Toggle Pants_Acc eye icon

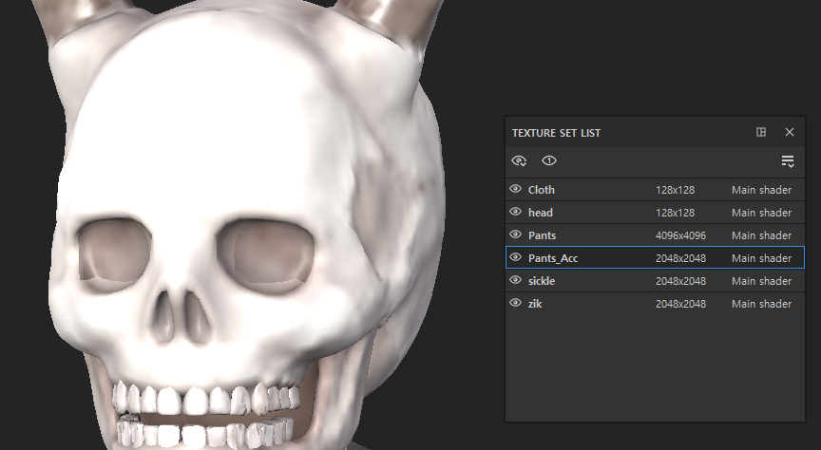pyautogui.click(x=516, y=258)
